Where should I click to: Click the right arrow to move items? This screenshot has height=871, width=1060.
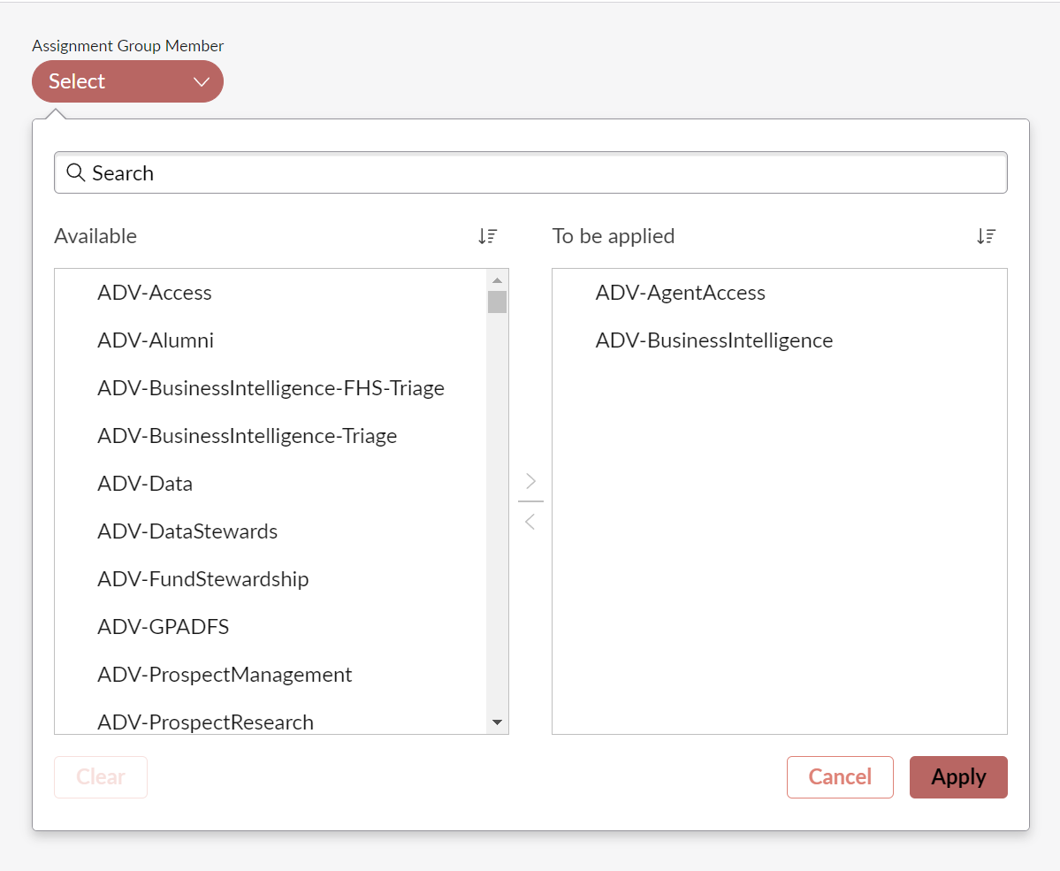pos(530,480)
